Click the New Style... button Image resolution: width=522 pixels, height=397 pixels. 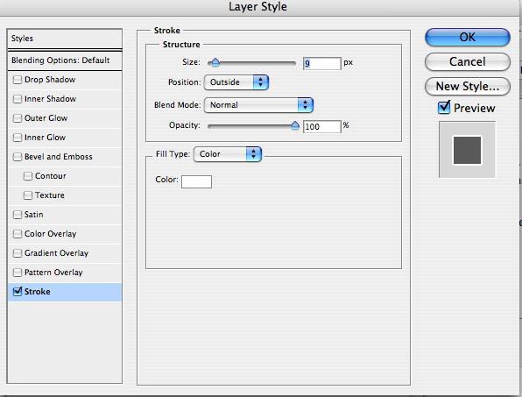[468, 87]
